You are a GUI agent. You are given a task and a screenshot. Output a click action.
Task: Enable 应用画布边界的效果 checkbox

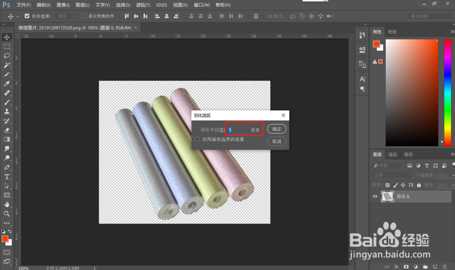(x=197, y=139)
